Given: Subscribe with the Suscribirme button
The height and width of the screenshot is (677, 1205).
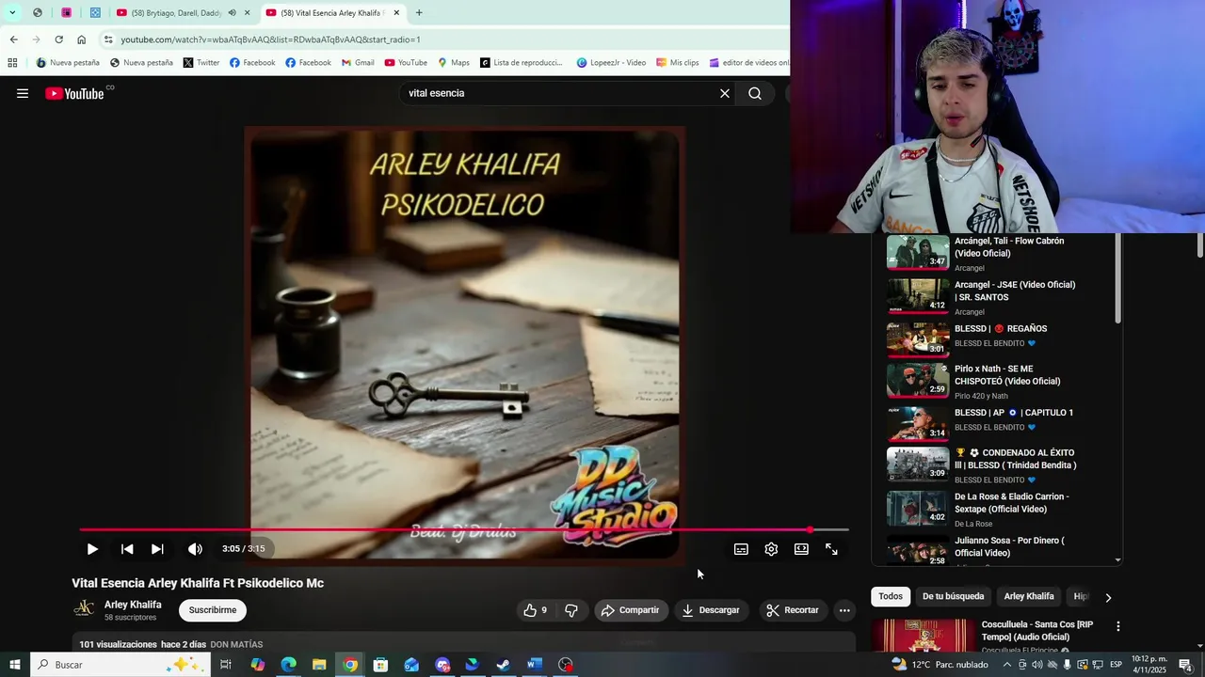Looking at the screenshot, I should (x=213, y=610).
